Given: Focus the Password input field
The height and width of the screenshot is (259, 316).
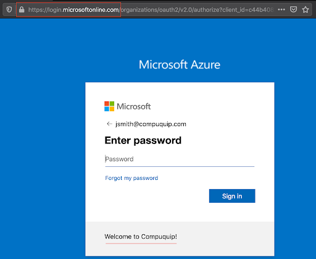Looking at the screenshot, I should click(x=180, y=159).
